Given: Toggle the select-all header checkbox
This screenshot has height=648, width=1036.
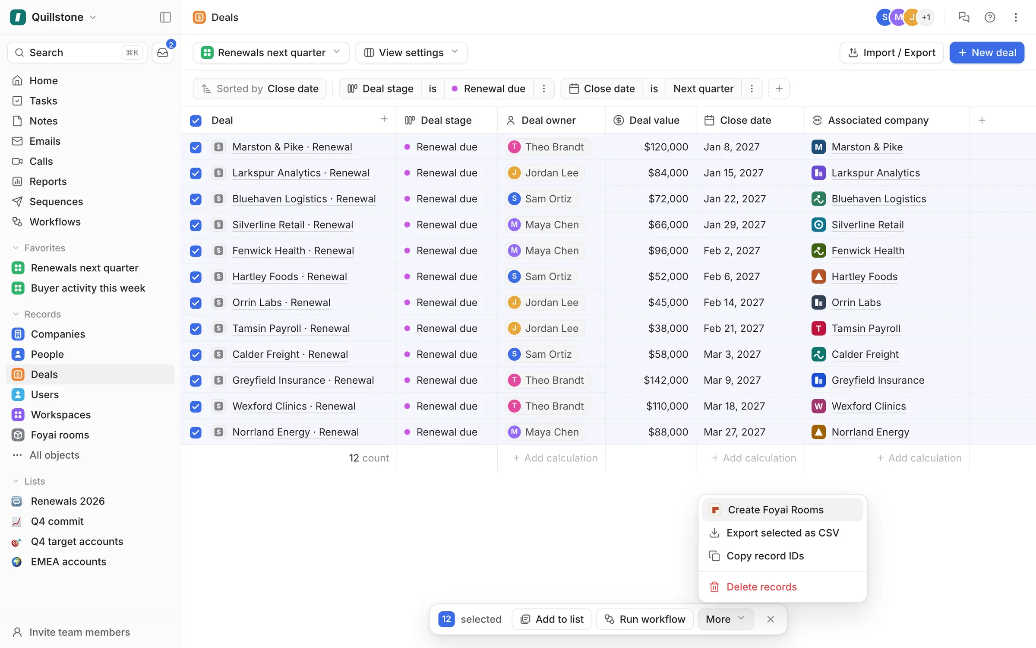Looking at the screenshot, I should pyautogui.click(x=196, y=121).
